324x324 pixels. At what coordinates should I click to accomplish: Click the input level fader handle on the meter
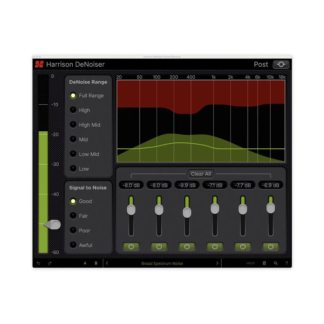point(53,224)
